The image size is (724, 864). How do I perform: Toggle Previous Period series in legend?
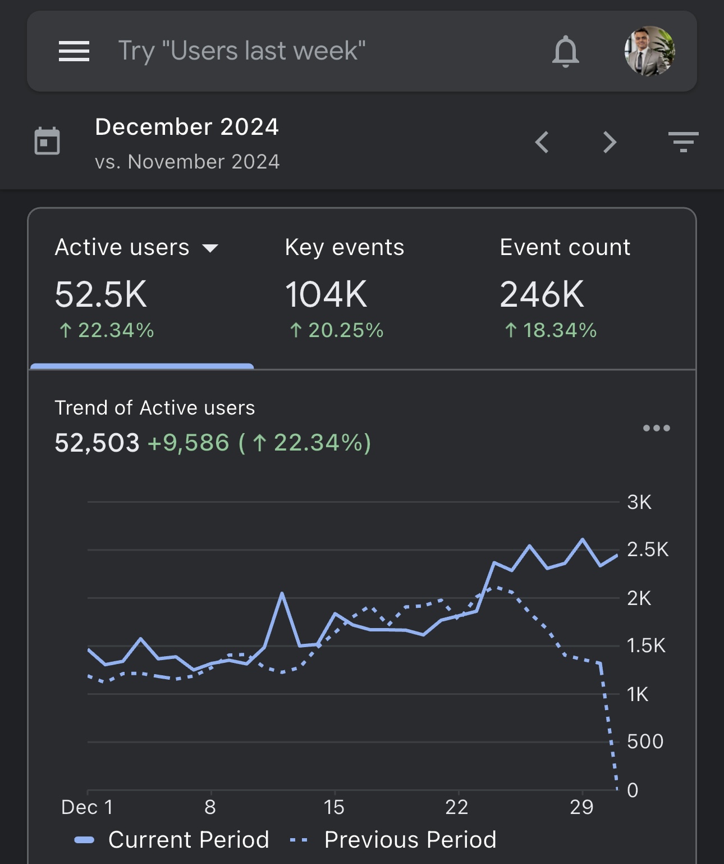[x=410, y=840]
